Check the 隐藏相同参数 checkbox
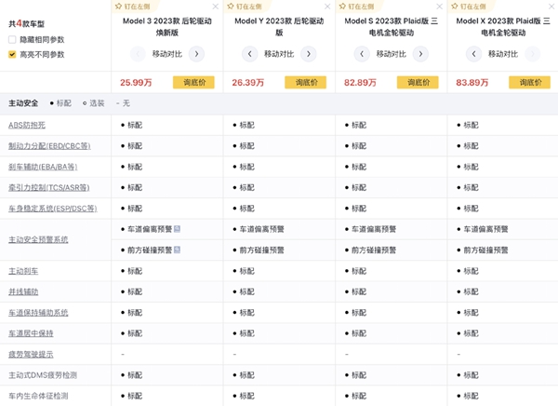 pyautogui.click(x=12, y=40)
